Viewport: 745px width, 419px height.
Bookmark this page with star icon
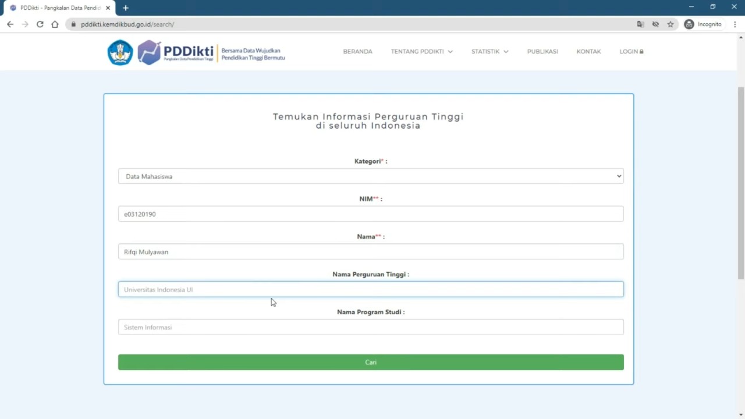(x=670, y=24)
